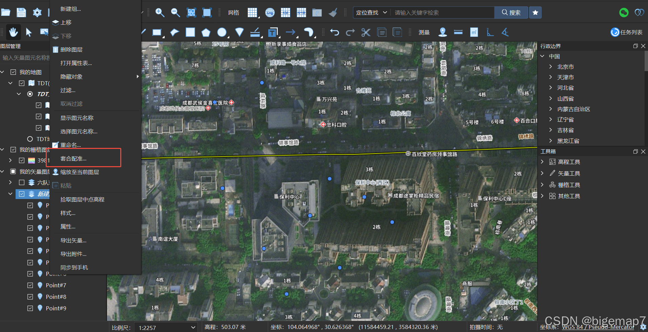
Task: Choose 打开属性表... from the context menu
Action: (x=96, y=63)
